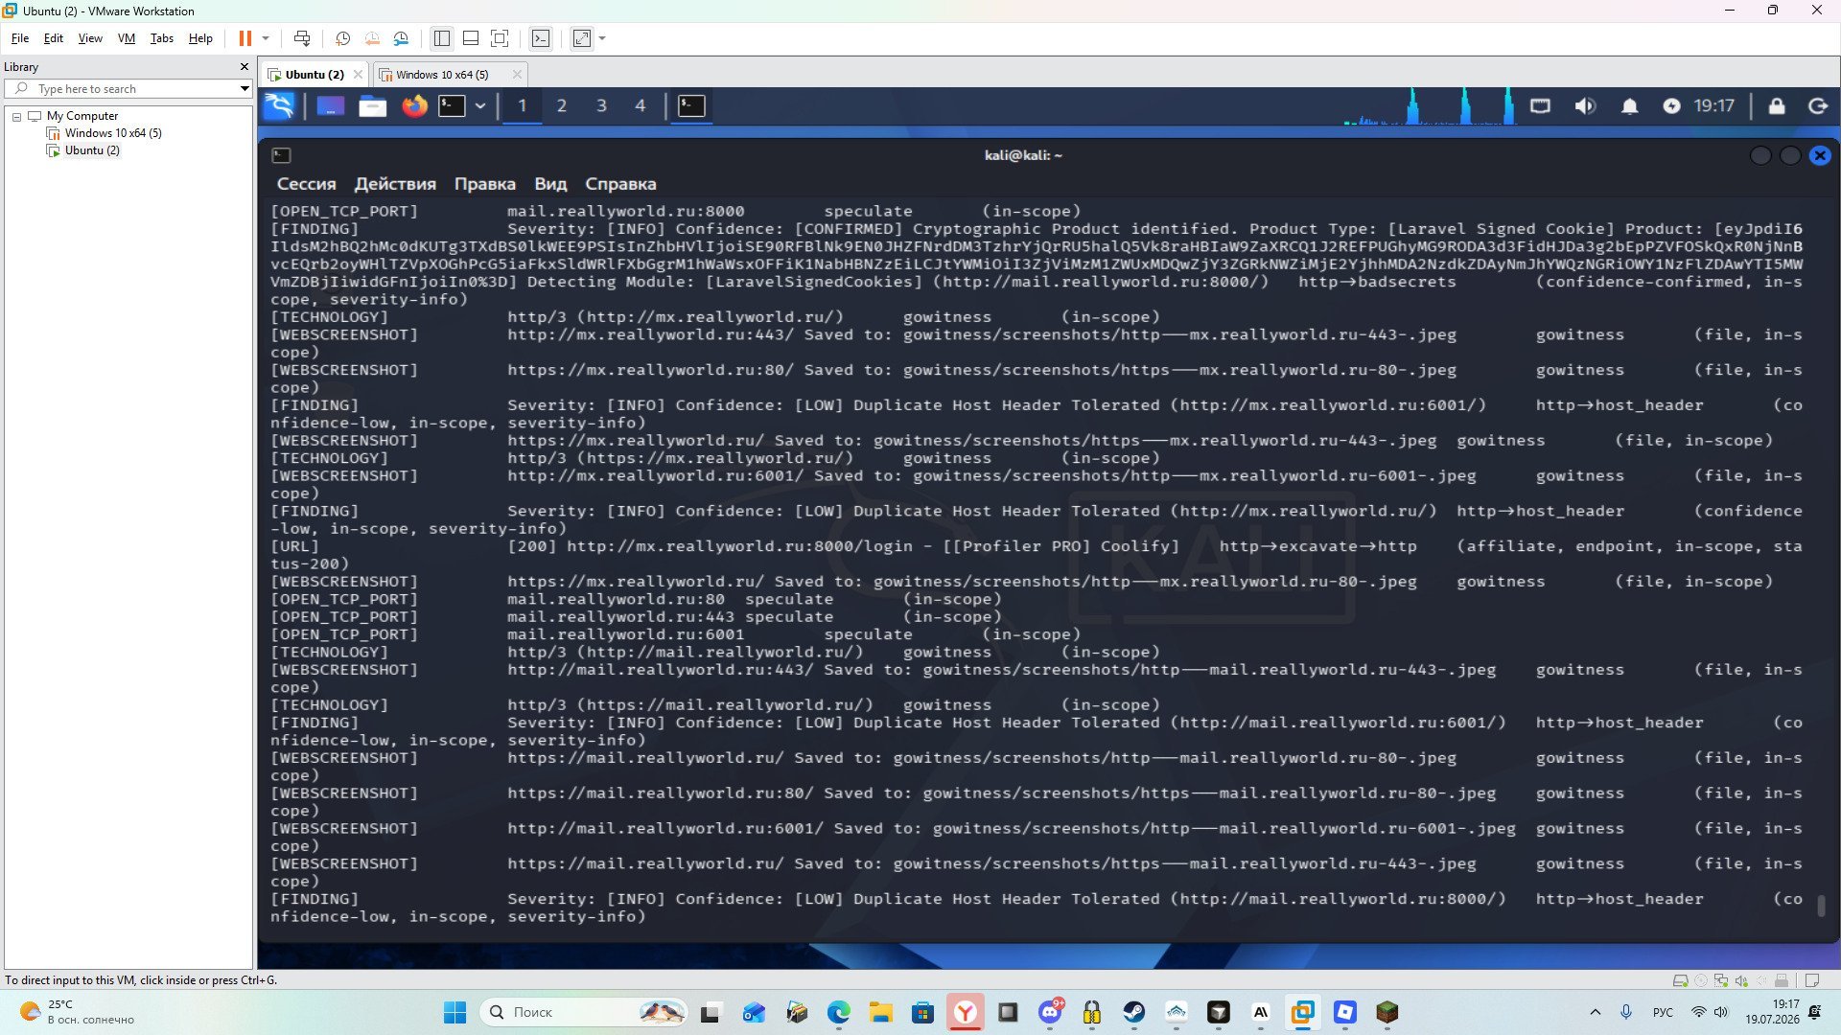The width and height of the screenshot is (1841, 1035).
Task: Click the library search field
Action: tap(129, 88)
